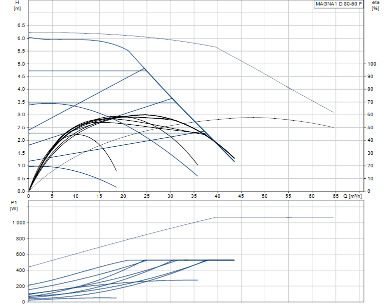Click the 0.0 value on the H axis
Image resolution: width=388 pixels, height=306 pixels.
click(x=21, y=191)
